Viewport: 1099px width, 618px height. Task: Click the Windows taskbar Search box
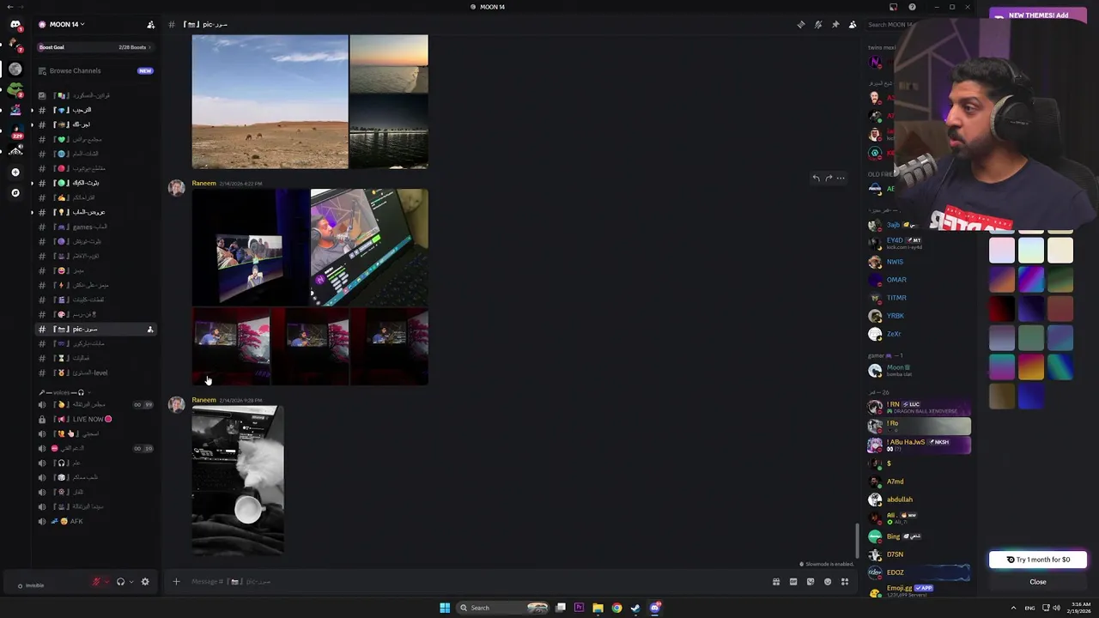pos(502,608)
